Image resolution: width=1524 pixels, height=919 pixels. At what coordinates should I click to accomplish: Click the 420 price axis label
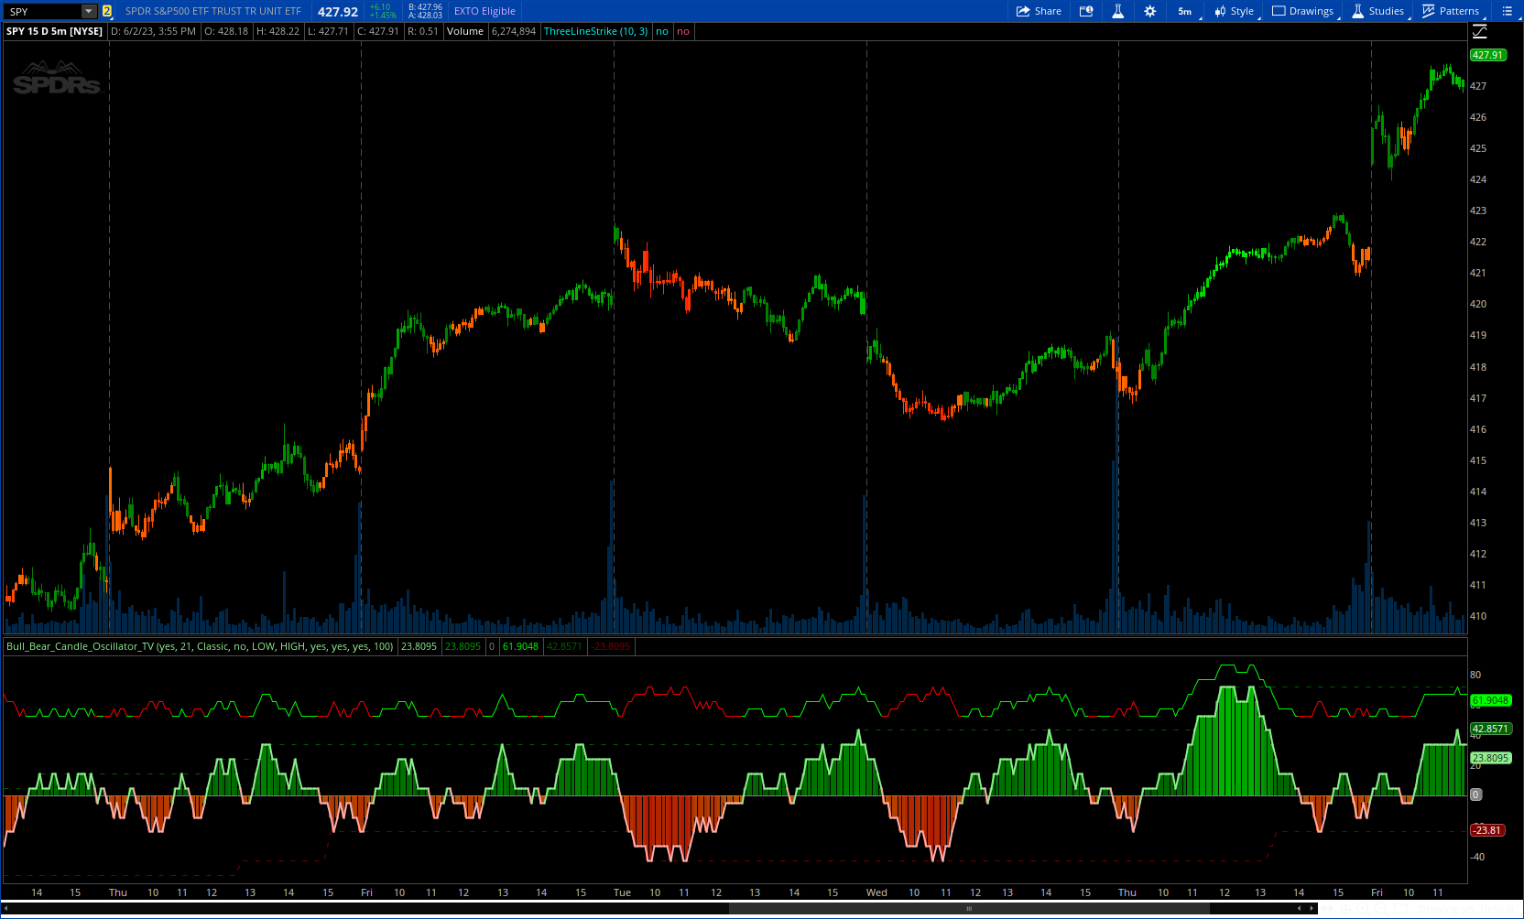(1478, 304)
